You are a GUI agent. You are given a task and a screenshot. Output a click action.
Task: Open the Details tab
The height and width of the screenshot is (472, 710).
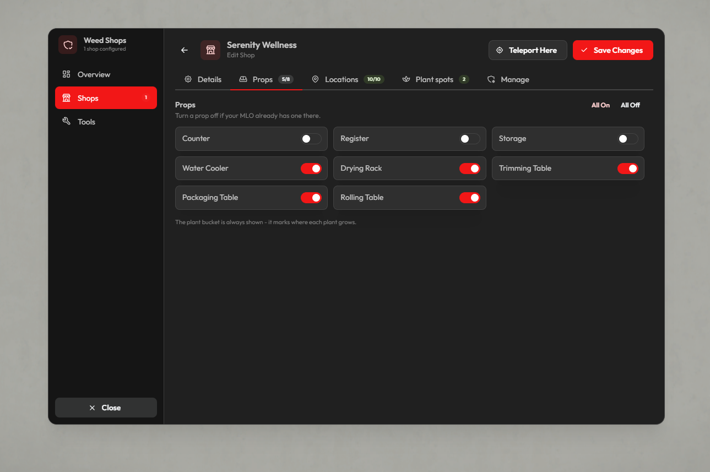[203, 79]
